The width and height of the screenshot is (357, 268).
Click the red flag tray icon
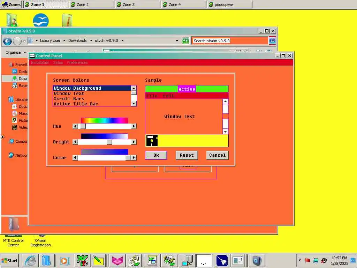coord(307,260)
